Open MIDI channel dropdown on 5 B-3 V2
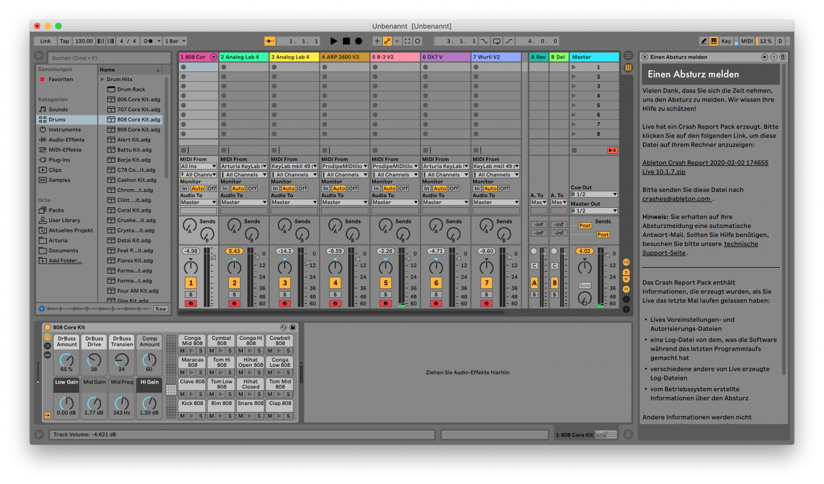The width and height of the screenshot is (824, 484). tap(395, 175)
